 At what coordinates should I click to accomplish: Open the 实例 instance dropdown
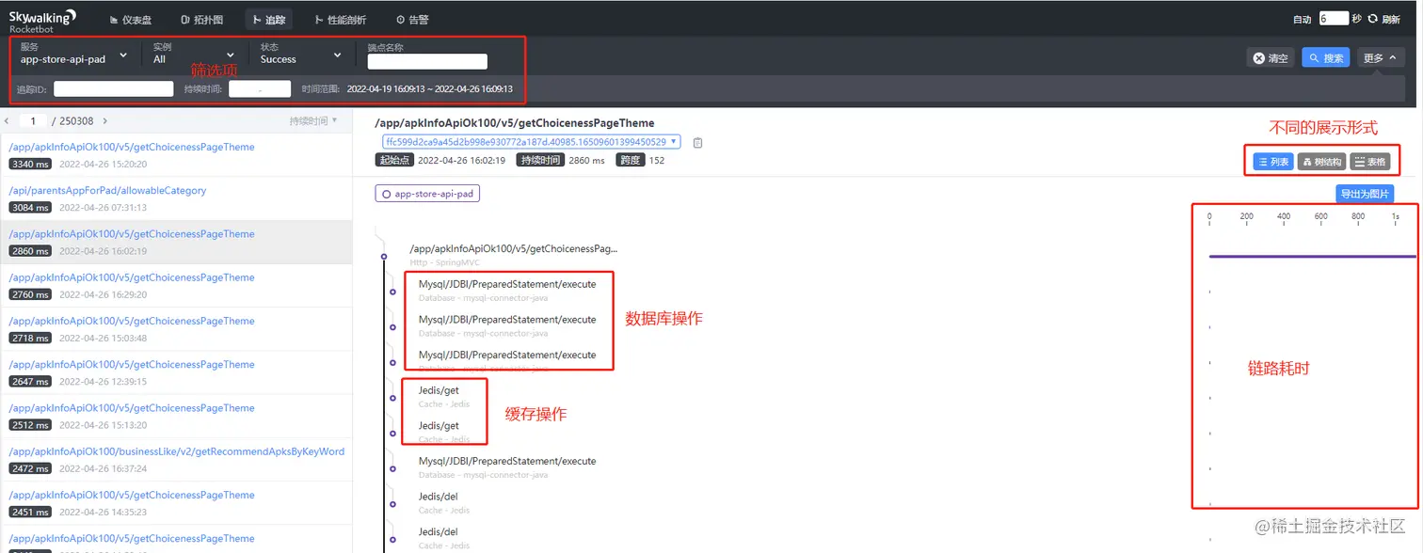coord(195,54)
